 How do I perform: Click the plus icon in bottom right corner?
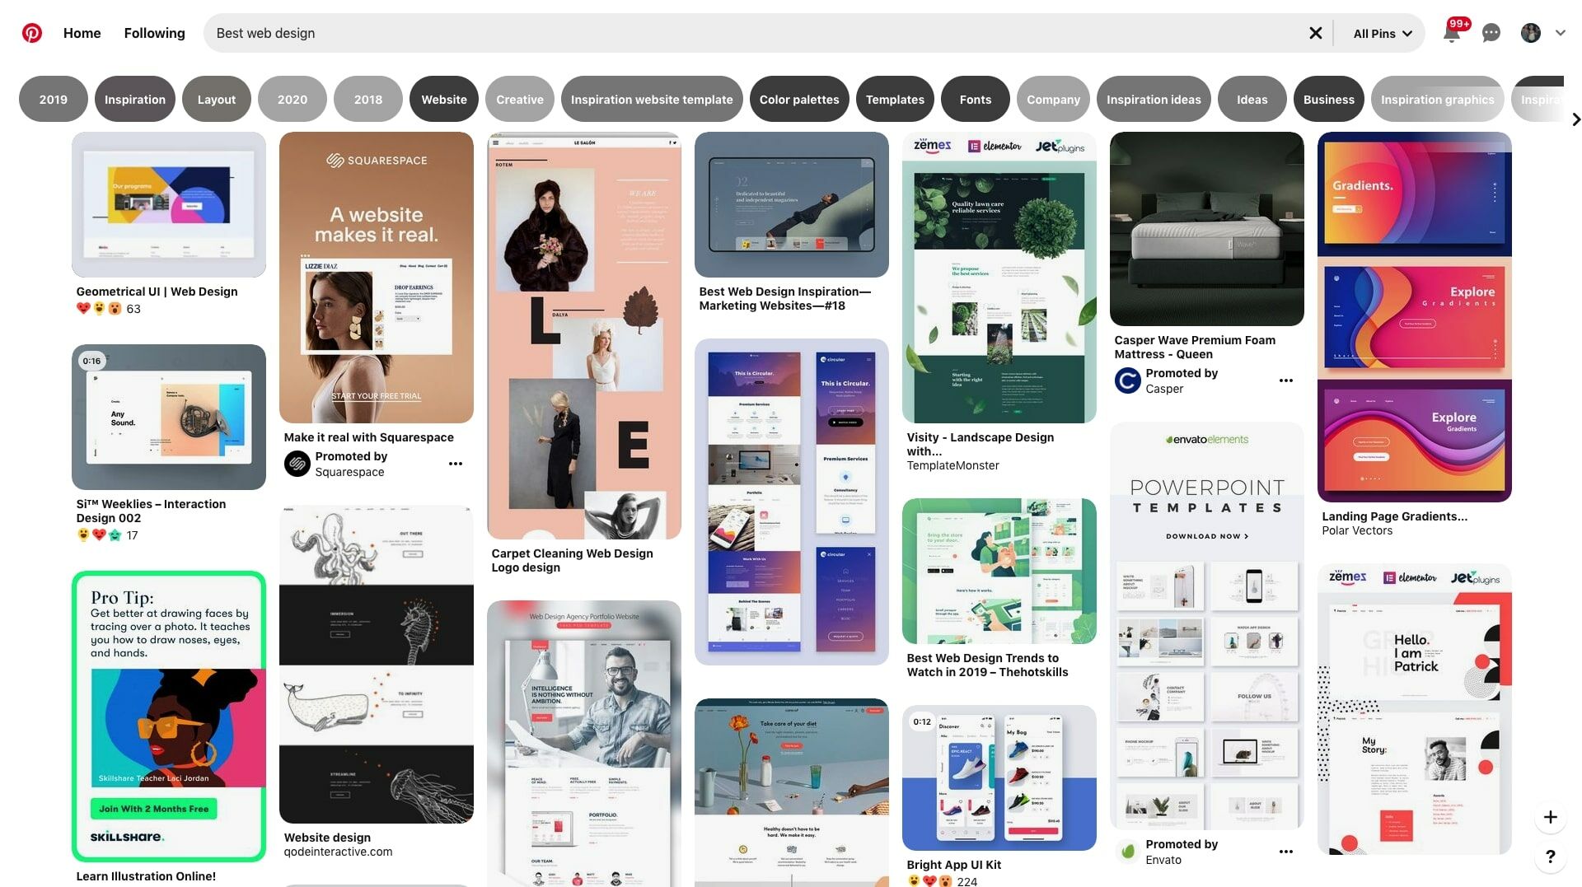pos(1551,818)
